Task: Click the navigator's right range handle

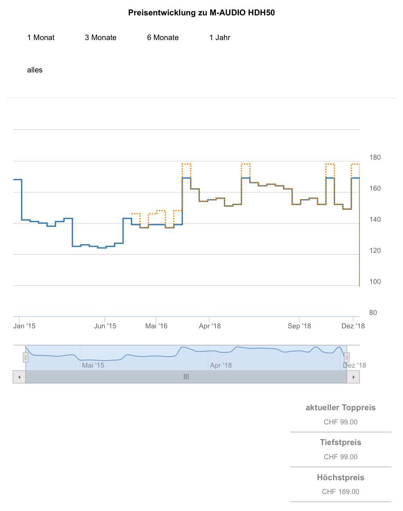Action: tap(346, 358)
